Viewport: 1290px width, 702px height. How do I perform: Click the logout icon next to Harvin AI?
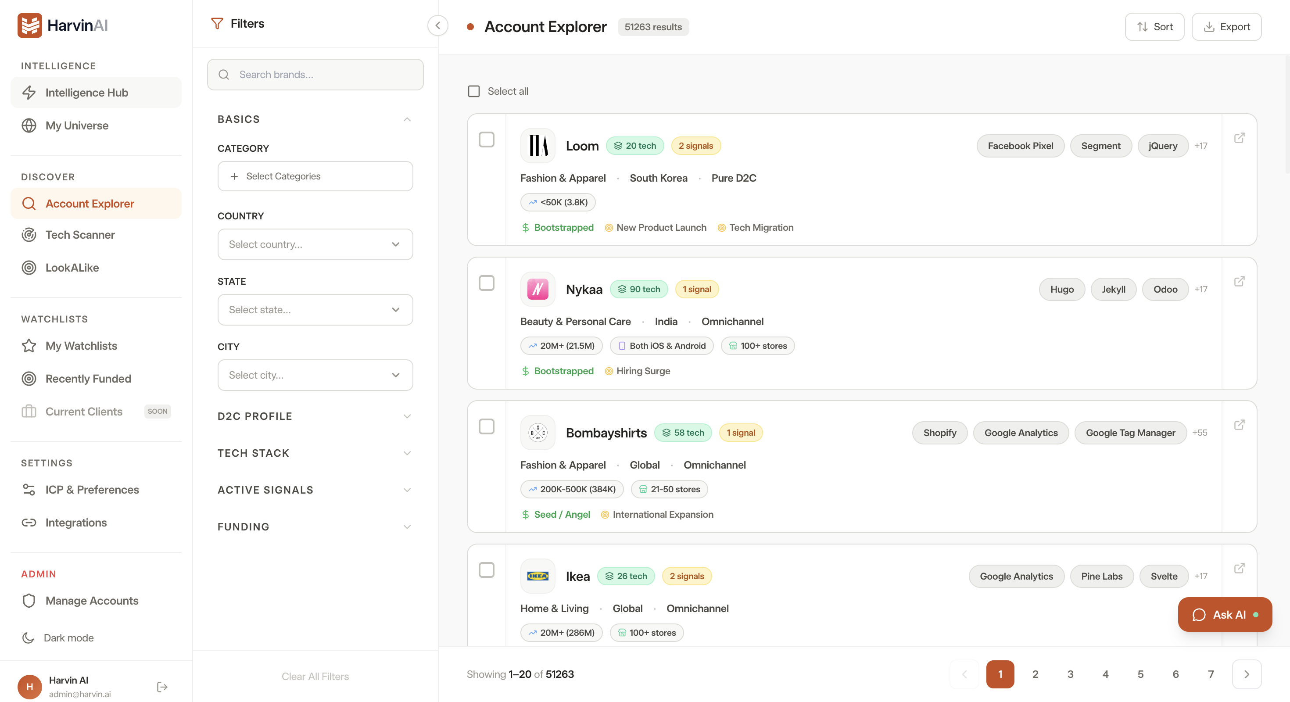pos(161,687)
